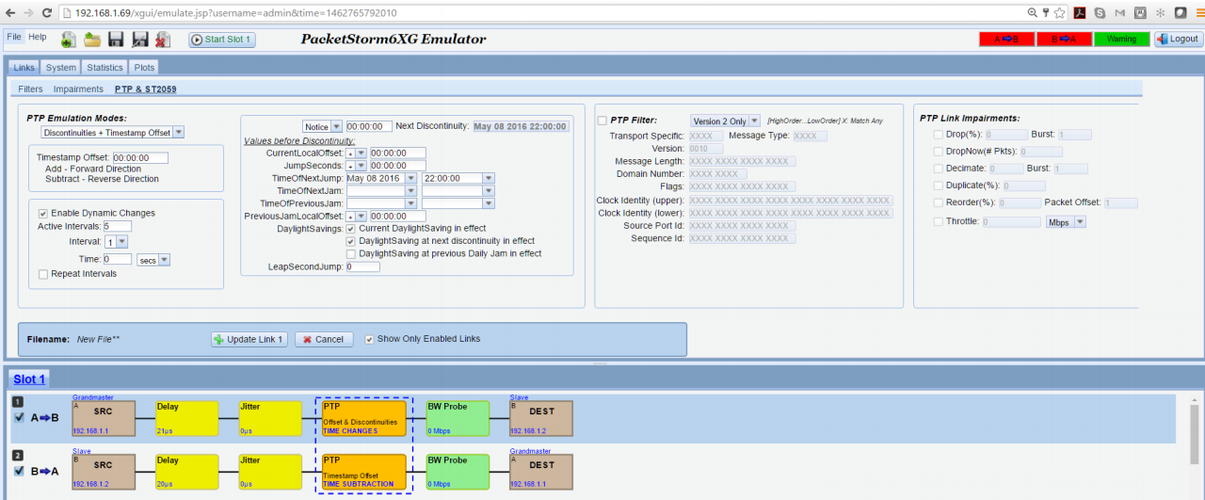
Task: Select the DEST block 192.168.1.2
Action: pos(541,419)
